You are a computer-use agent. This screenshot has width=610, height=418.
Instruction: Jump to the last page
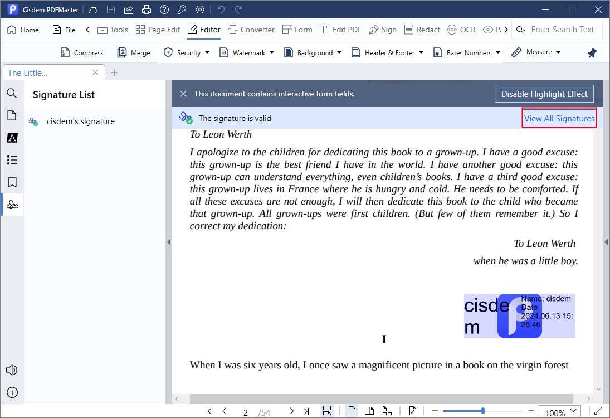(x=306, y=411)
